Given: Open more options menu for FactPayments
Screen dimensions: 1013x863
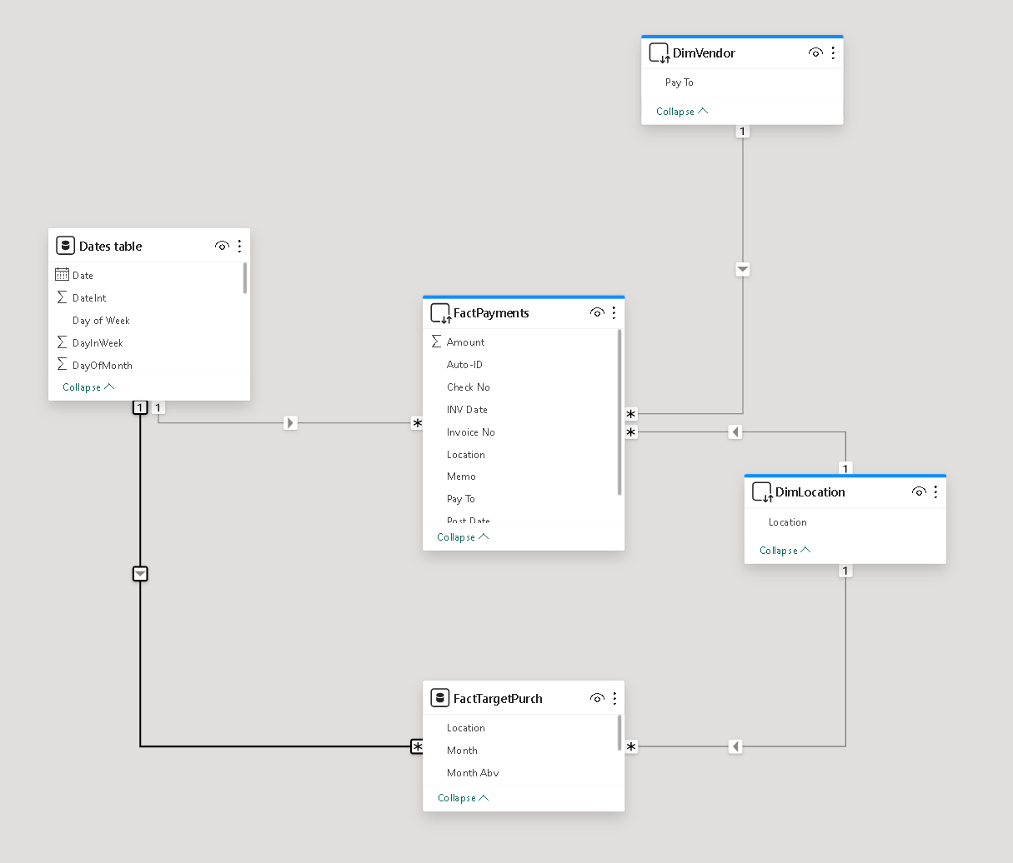Looking at the screenshot, I should pos(614,312).
